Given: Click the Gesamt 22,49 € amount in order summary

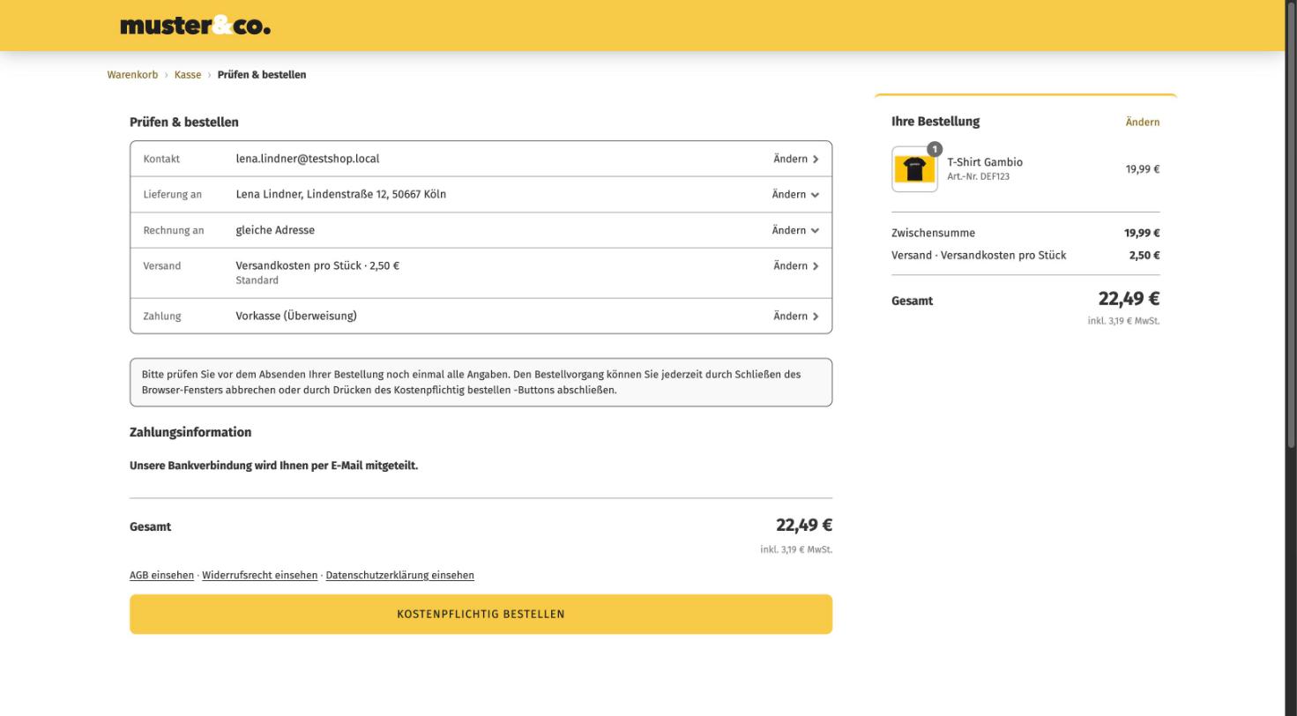Looking at the screenshot, I should click(x=1129, y=299).
